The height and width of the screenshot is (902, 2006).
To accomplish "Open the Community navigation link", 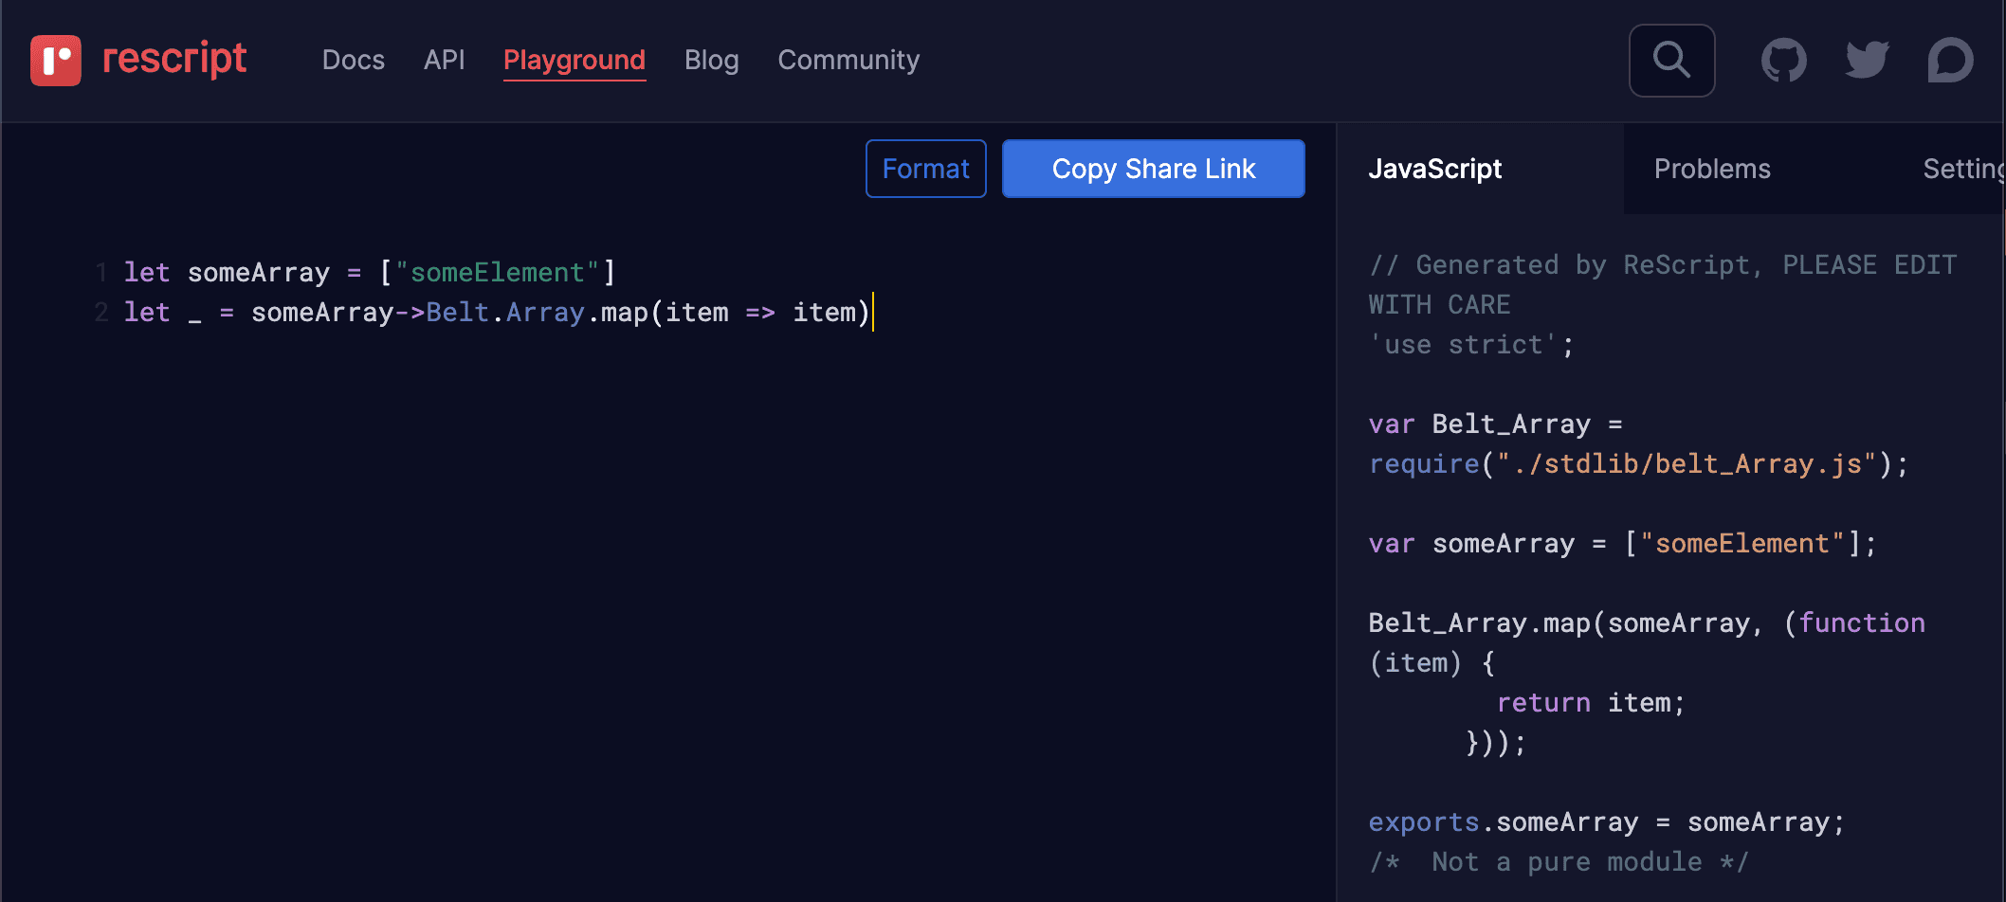I will (x=848, y=60).
